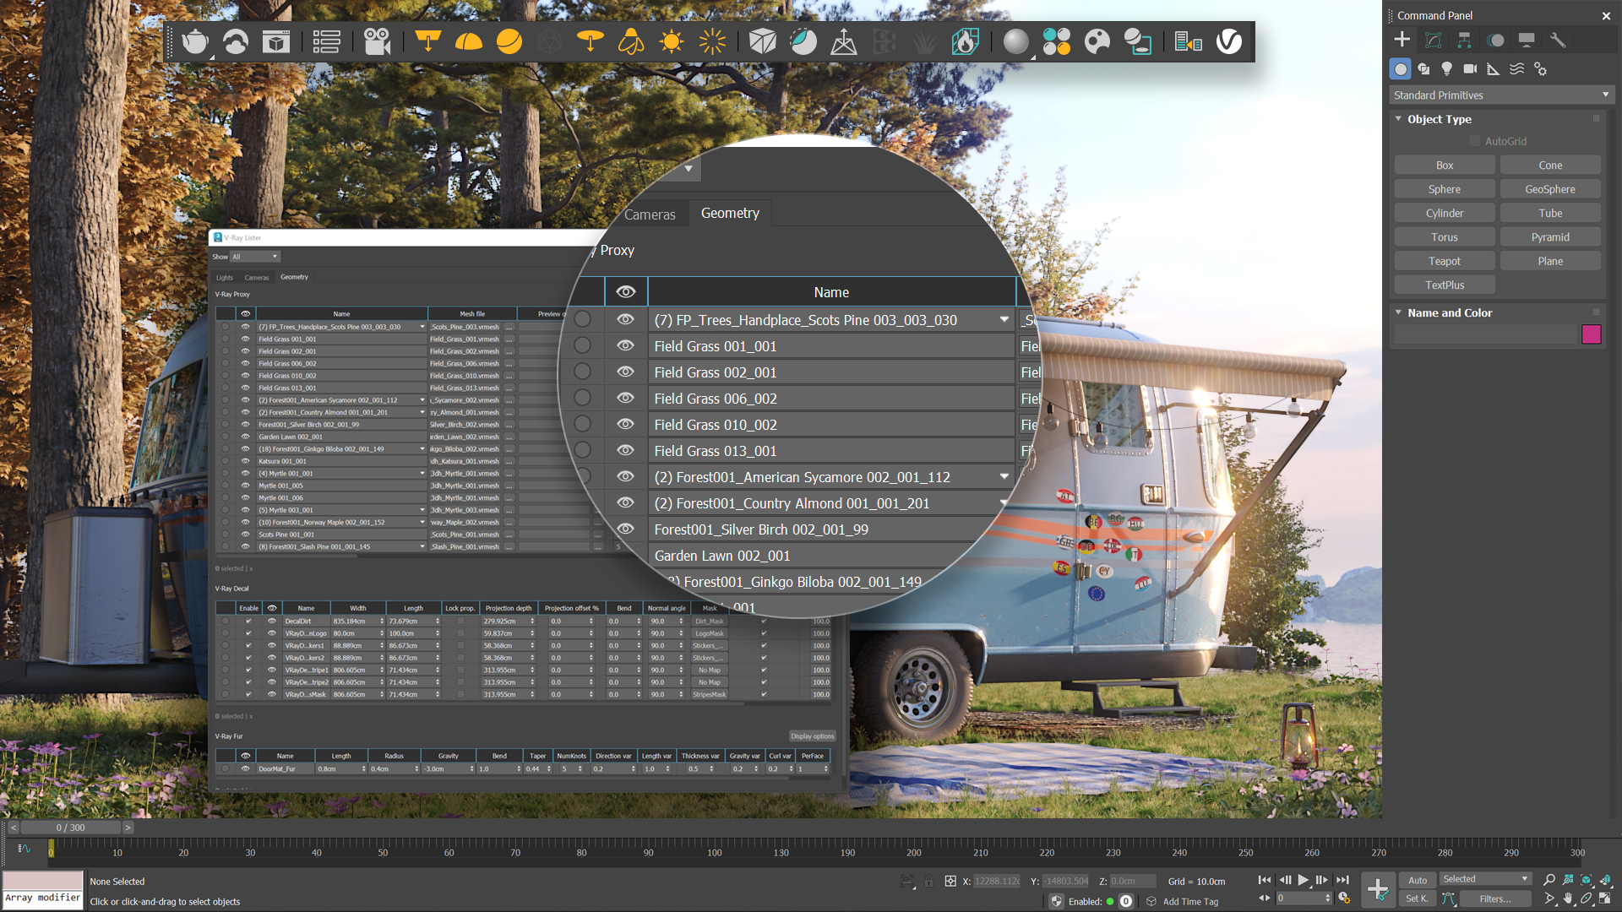Click frame 100 on the timeline
Screen dimensions: 1622x912
click(x=715, y=853)
